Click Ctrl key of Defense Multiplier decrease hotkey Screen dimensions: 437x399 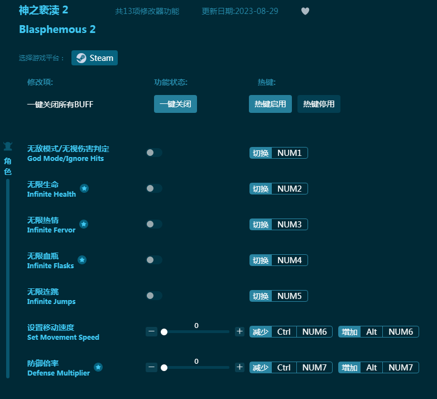pyautogui.click(x=284, y=368)
